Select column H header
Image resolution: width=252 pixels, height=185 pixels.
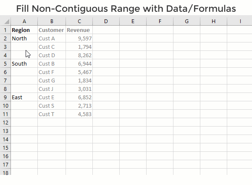pos(213,21)
